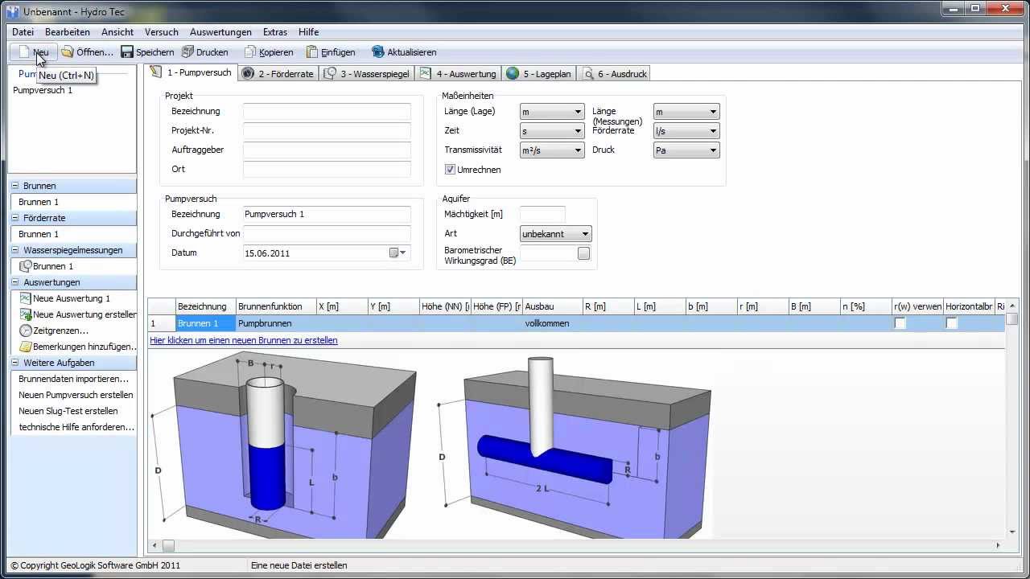Open the Förderrate l/s unit dropdown

tap(686, 131)
